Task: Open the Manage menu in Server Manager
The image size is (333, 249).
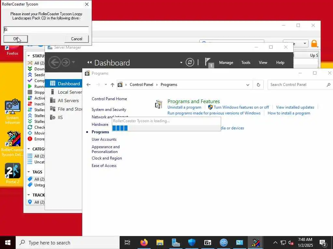Action: [226, 63]
